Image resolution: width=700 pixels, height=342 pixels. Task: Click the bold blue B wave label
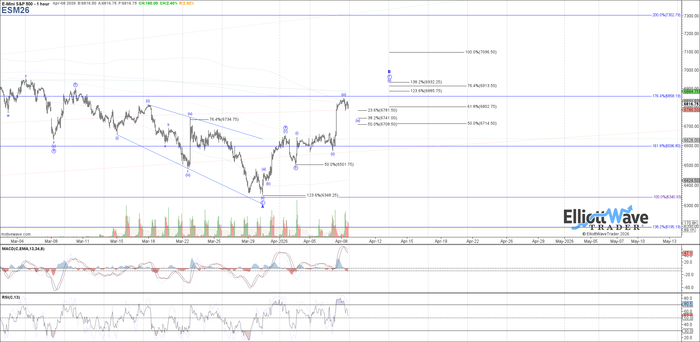pyautogui.click(x=389, y=72)
